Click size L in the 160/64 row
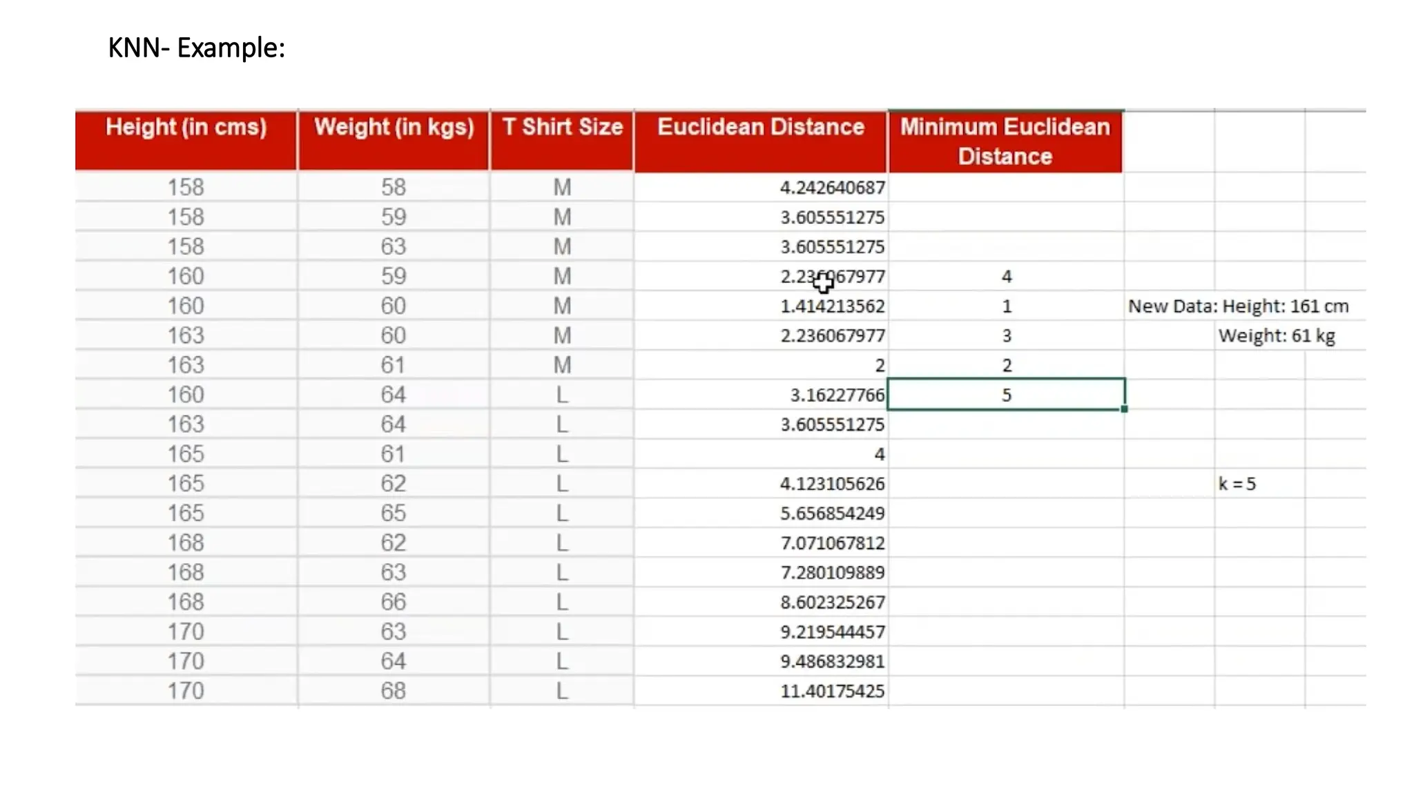 562,395
